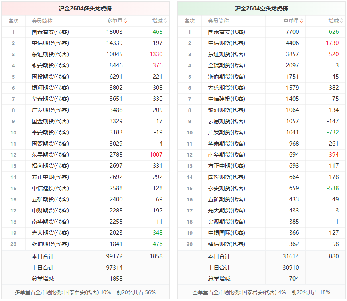Click the 空单量占全市场比例 summary footer
This screenshot has height=301, width=347.
tap(261, 292)
